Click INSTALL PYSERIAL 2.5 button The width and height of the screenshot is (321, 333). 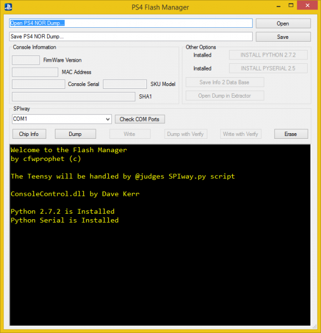coord(268,68)
